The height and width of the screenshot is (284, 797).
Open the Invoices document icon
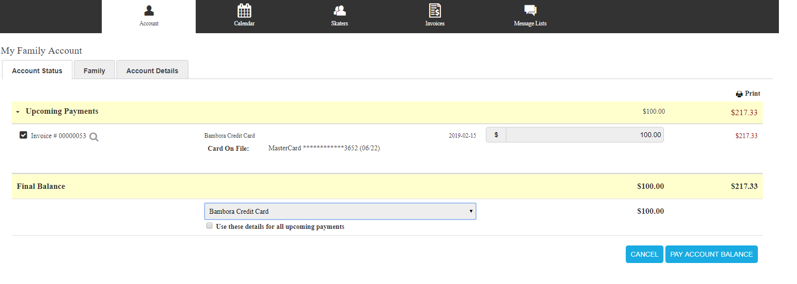coord(435,10)
